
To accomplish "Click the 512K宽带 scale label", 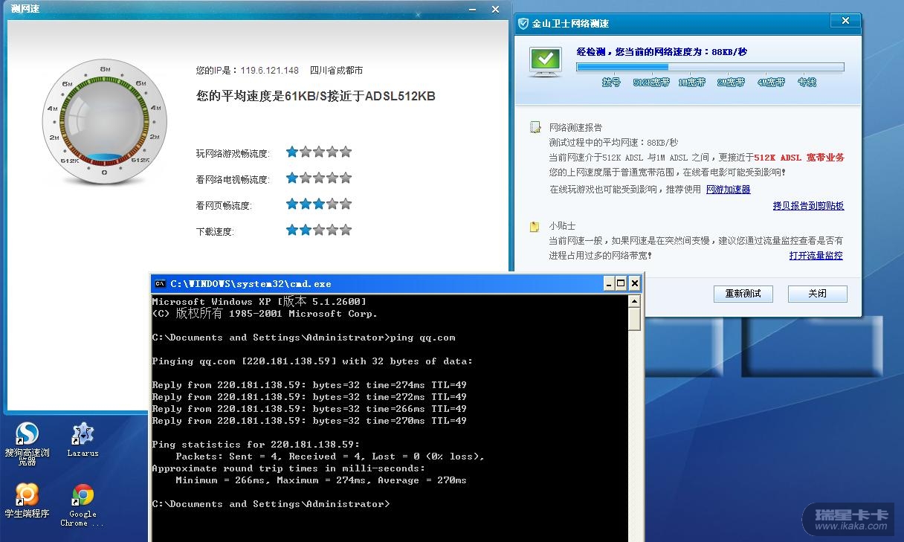I will pos(651,83).
